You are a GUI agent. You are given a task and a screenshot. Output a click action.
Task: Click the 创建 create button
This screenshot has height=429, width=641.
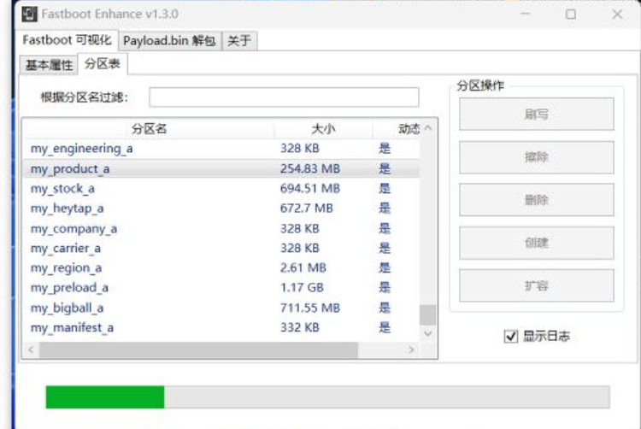click(537, 243)
